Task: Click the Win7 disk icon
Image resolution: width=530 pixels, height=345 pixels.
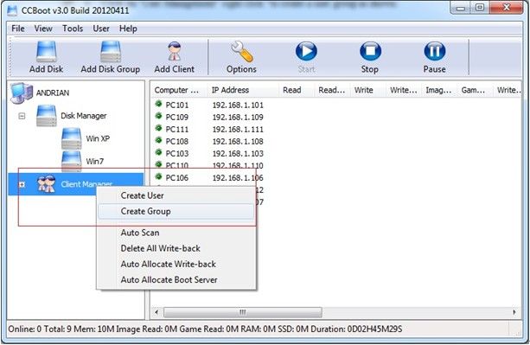Action: [71, 161]
